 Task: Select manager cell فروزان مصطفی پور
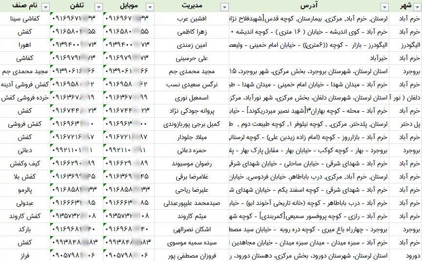(192, 256)
